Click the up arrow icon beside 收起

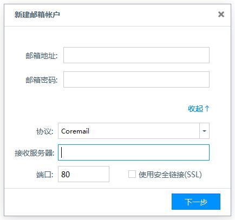click(207, 109)
